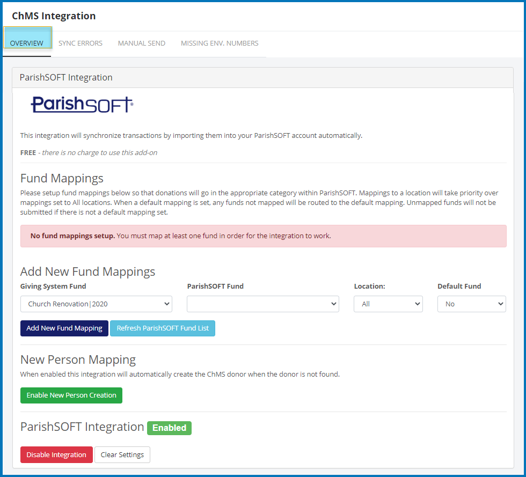Click the 'FREE' add-on charge note
Image resolution: width=526 pixels, height=477 pixels.
tap(89, 152)
